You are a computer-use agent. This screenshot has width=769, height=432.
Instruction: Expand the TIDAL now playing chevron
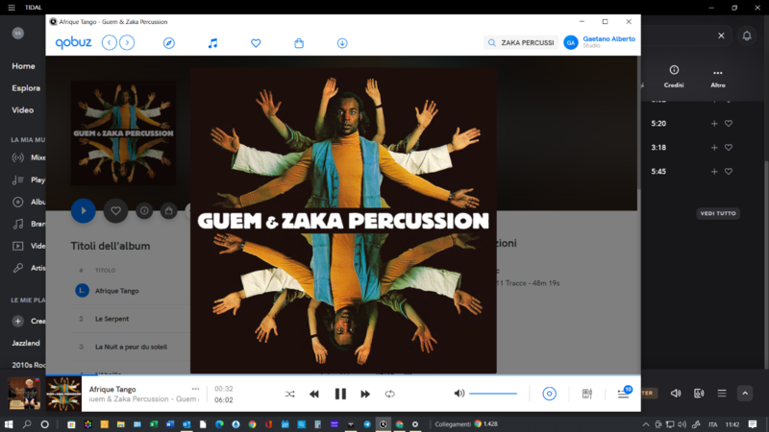click(x=745, y=393)
